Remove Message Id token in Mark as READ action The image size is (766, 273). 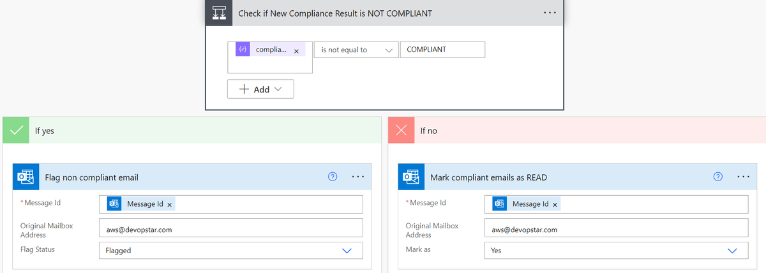coord(555,204)
